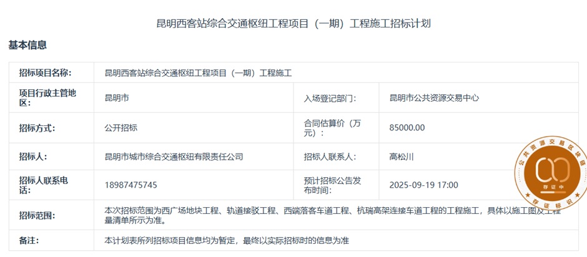Viewport: 587px width, 257px height.
Task: Select the 项目行政主管地区 label cell
Action: 47,98
